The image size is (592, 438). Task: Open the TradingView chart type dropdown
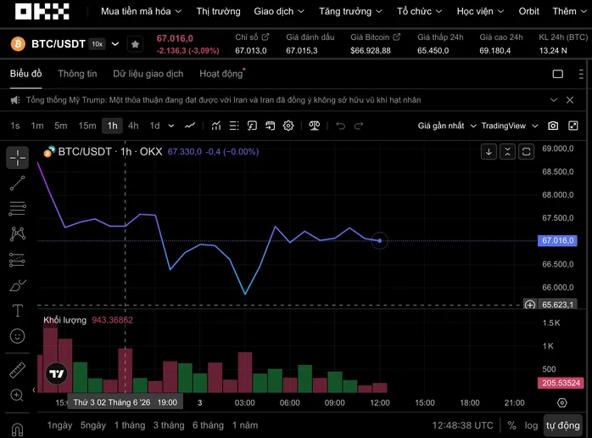point(510,126)
